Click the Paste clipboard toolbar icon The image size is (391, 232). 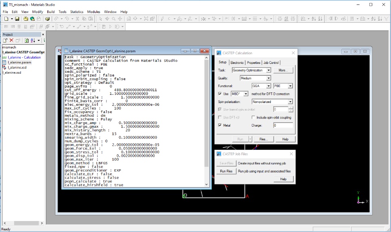(x=91, y=19)
